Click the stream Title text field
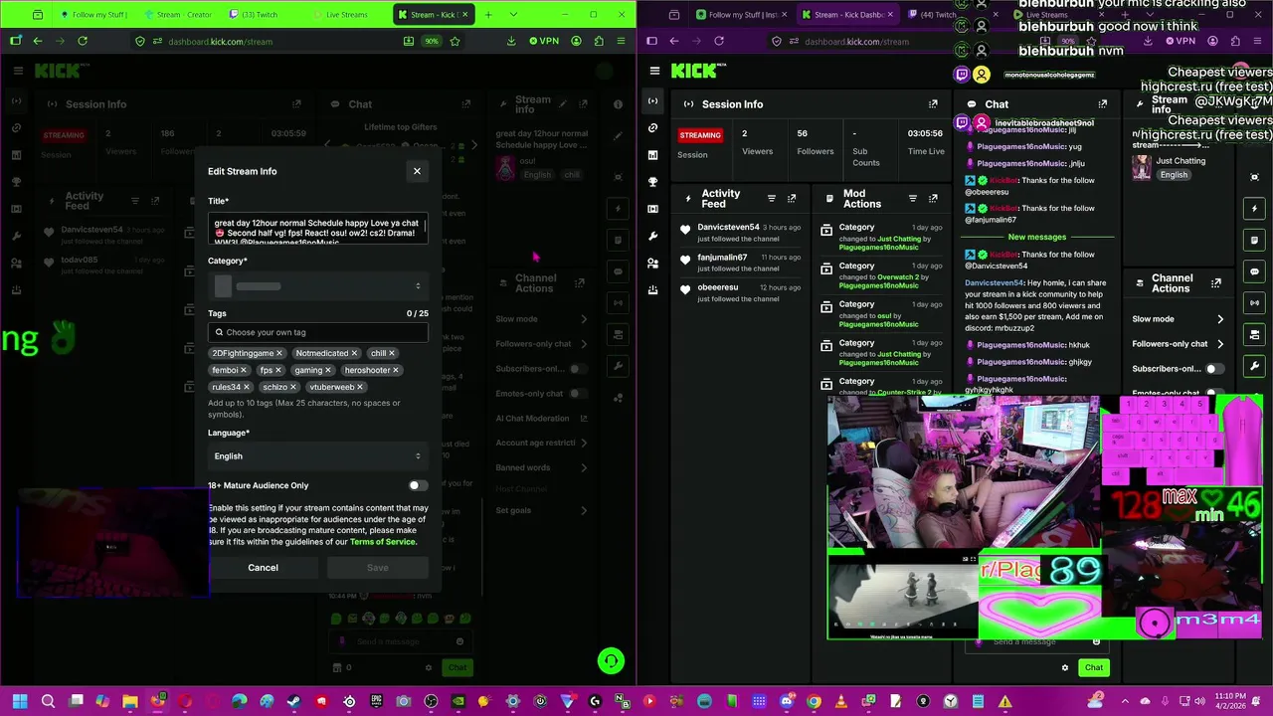Image resolution: width=1273 pixels, height=716 pixels. 318,229
